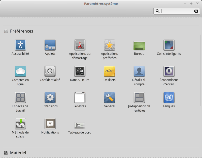The height and width of the screenshot is (158, 202).
Task: Open Juxtaposition de fenêtres settings
Action: (x=139, y=98)
